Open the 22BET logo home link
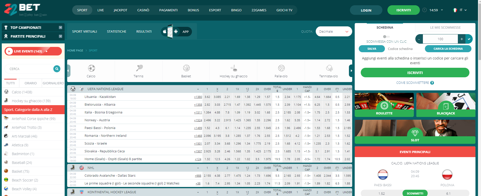The height and width of the screenshot is (196, 481). tap(25, 10)
